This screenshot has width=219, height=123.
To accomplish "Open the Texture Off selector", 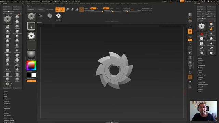I will 31,46.
